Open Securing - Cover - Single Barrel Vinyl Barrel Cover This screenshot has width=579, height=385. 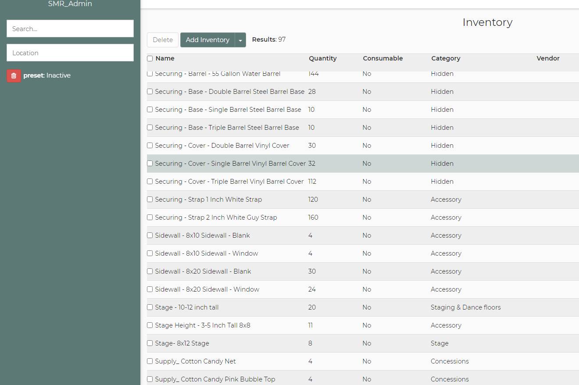coord(230,164)
